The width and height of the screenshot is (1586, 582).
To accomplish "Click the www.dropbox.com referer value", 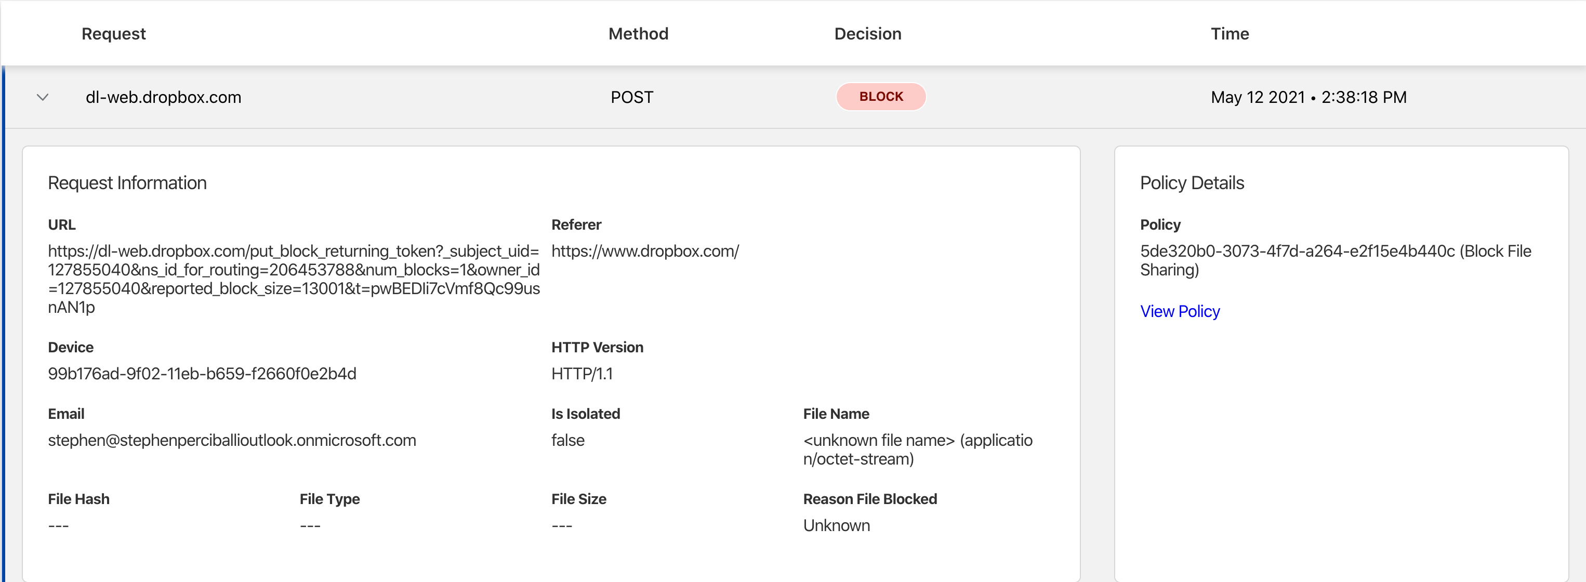I will 644,252.
